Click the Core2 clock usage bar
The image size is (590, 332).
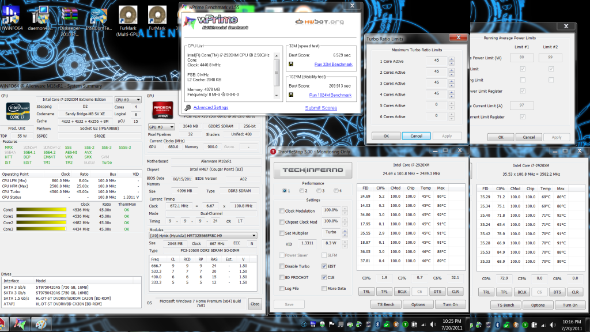pyautogui.click(x=41, y=223)
